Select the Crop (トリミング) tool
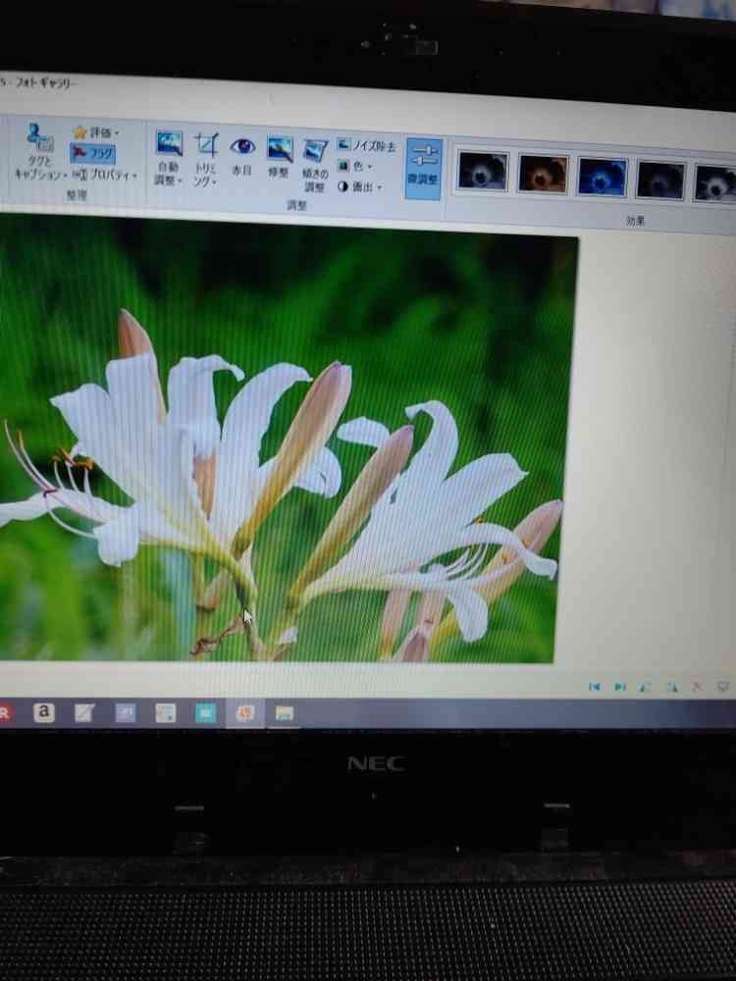Viewport: 736px width, 981px height. click(205, 159)
